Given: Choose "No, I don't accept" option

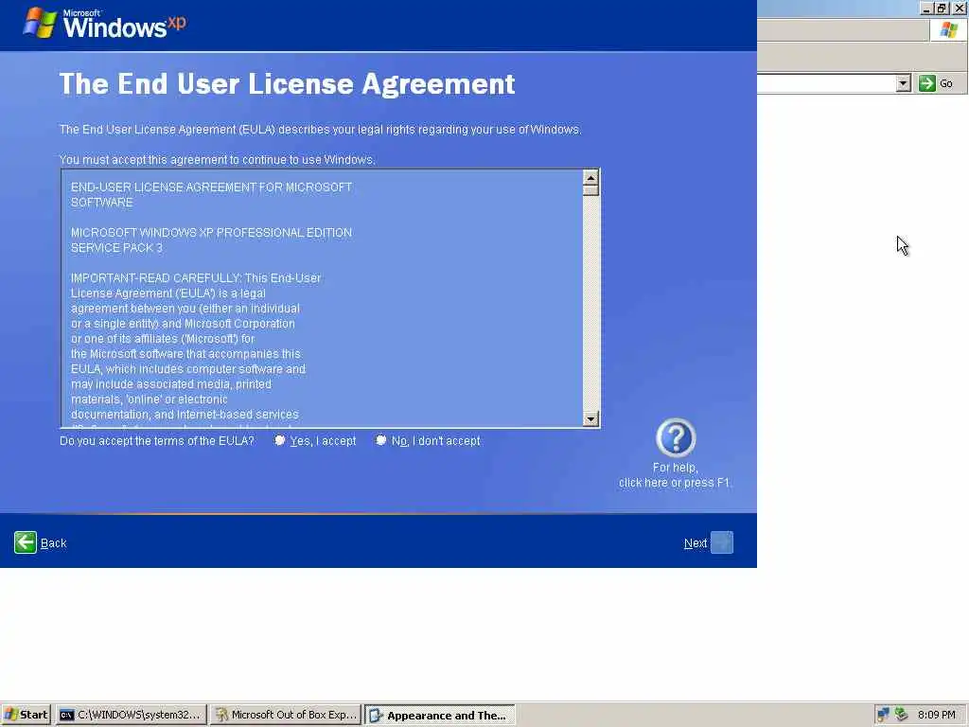Looking at the screenshot, I should [x=380, y=440].
